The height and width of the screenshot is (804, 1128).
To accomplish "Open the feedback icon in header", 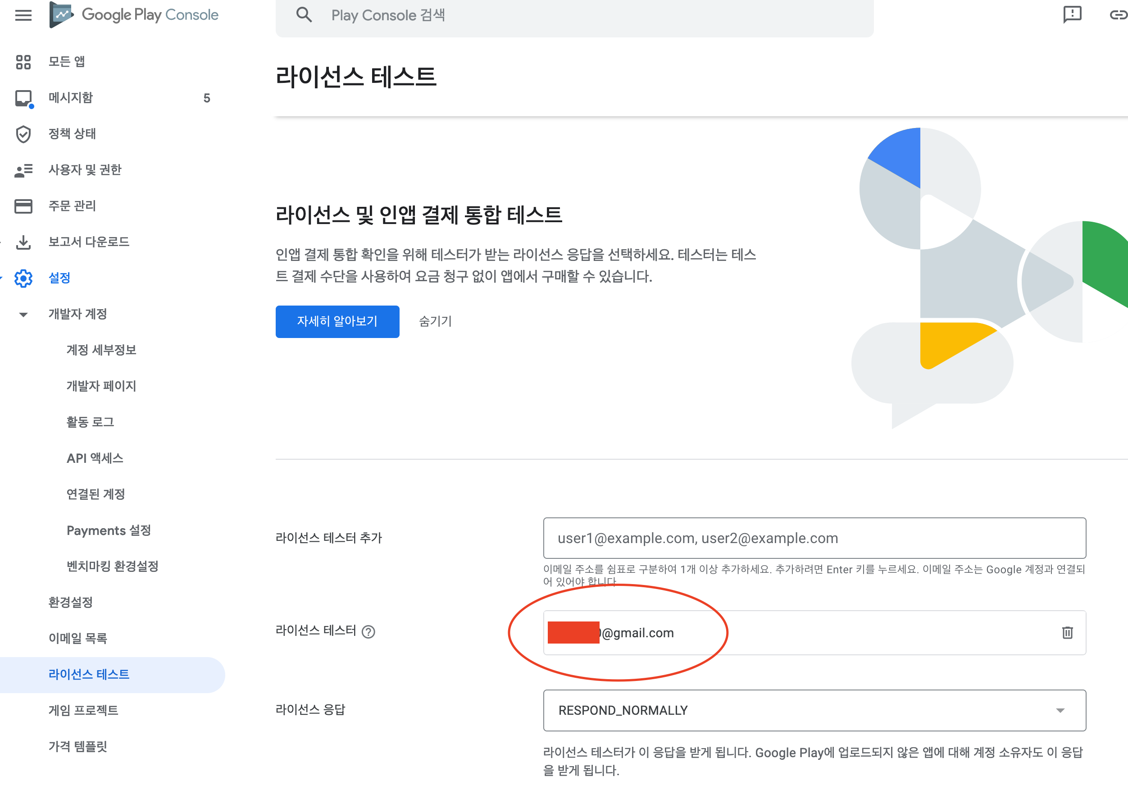I will click(x=1072, y=15).
